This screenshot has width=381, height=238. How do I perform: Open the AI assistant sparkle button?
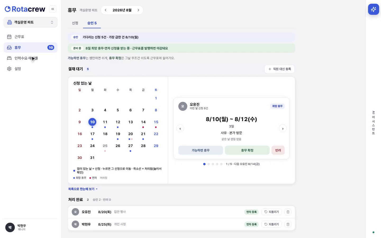373,9
